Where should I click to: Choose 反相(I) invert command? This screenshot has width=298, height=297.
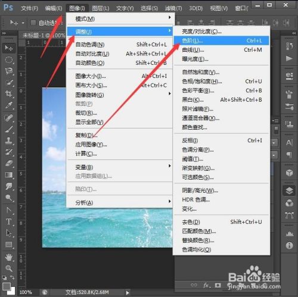[x=222, y=140]
